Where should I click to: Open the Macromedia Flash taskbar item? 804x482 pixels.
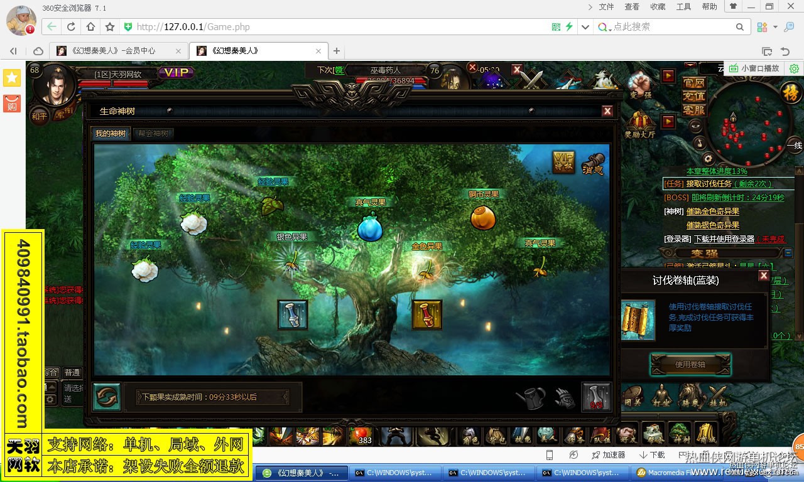(678, 473)
